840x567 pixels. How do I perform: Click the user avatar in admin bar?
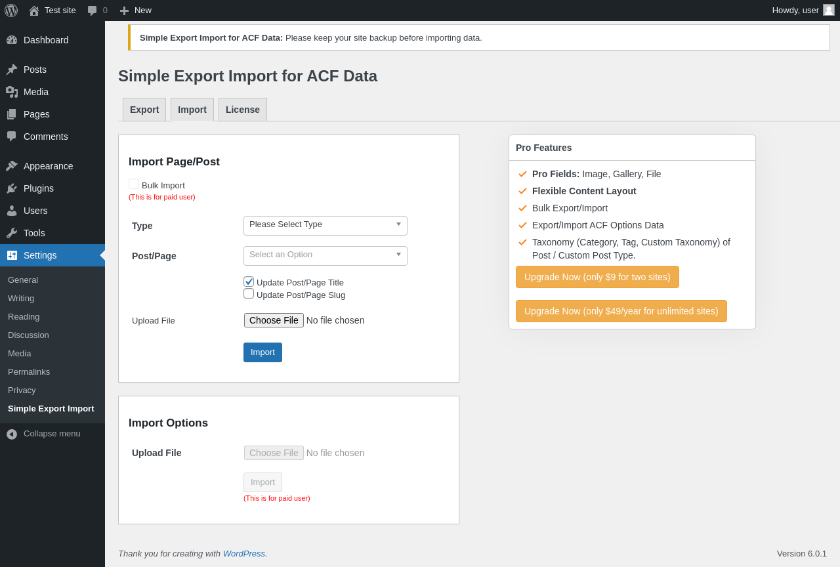pyautogui.click(x=829, y=10)
